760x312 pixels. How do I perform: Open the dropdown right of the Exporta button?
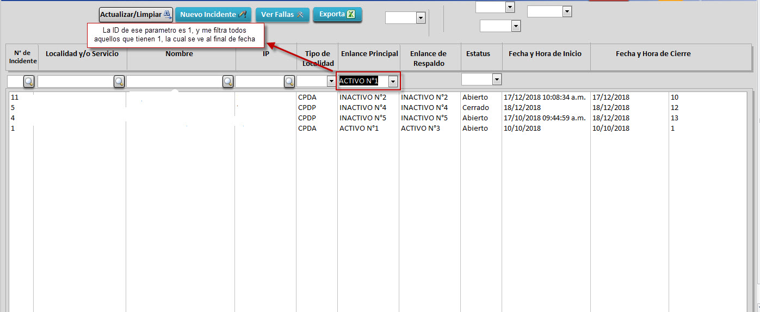point(421,19)
